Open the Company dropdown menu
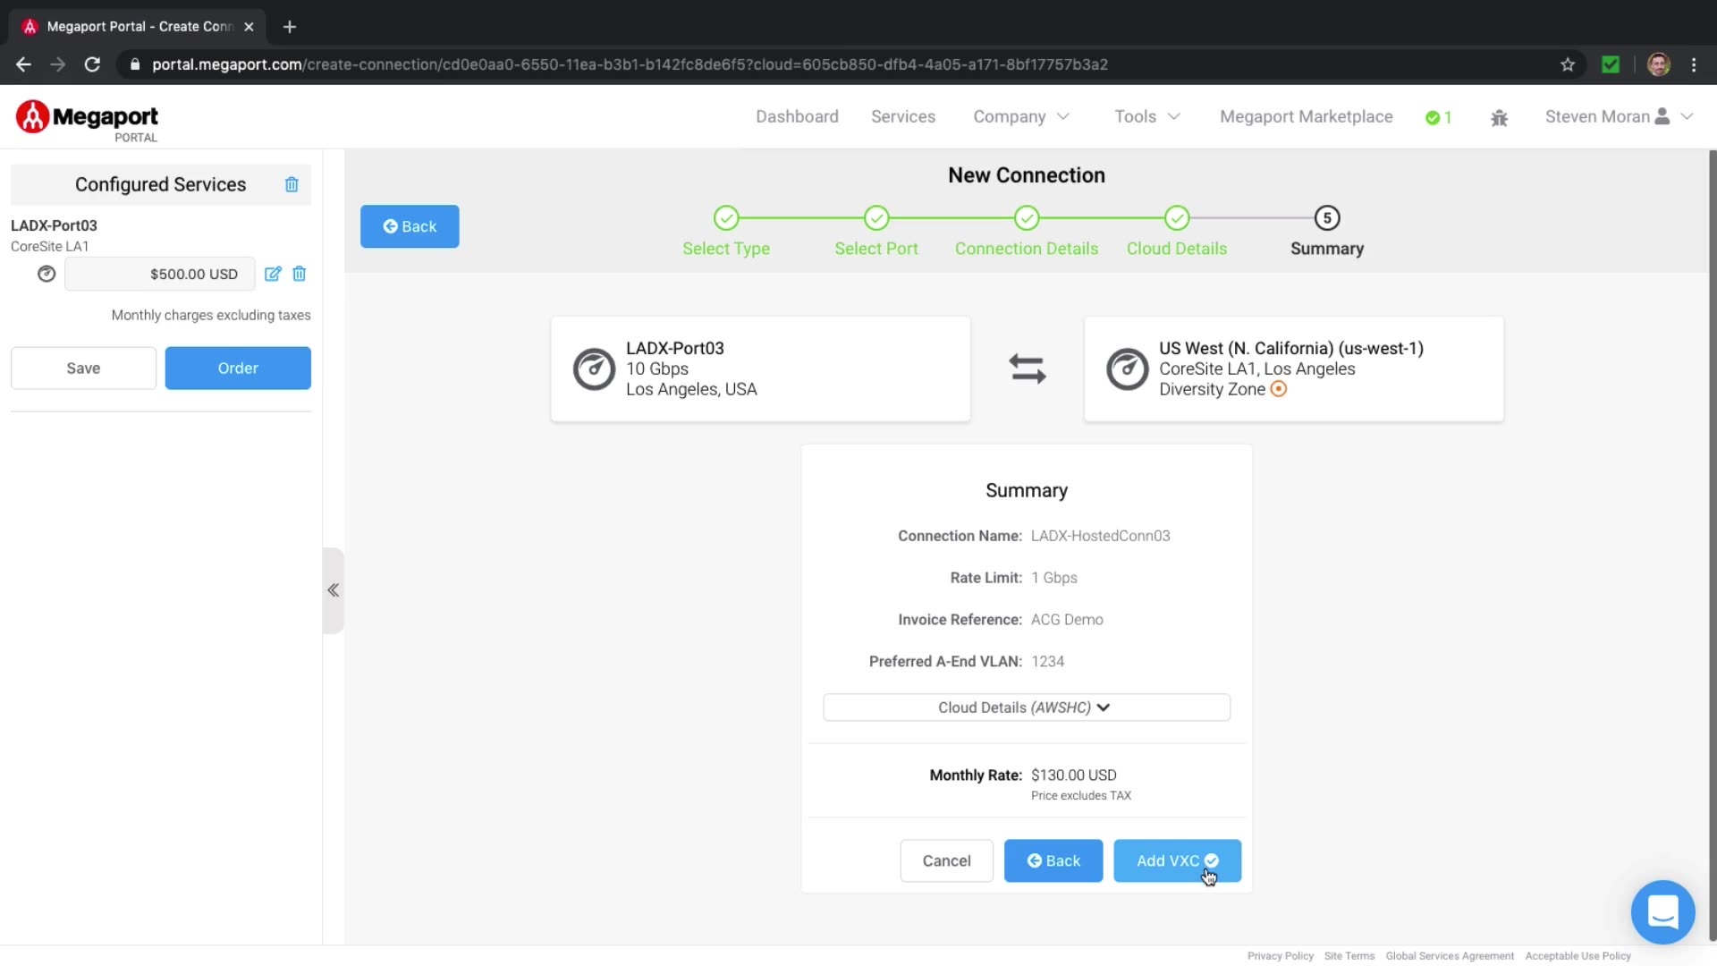1717x966 pixels. (1020, 117)
